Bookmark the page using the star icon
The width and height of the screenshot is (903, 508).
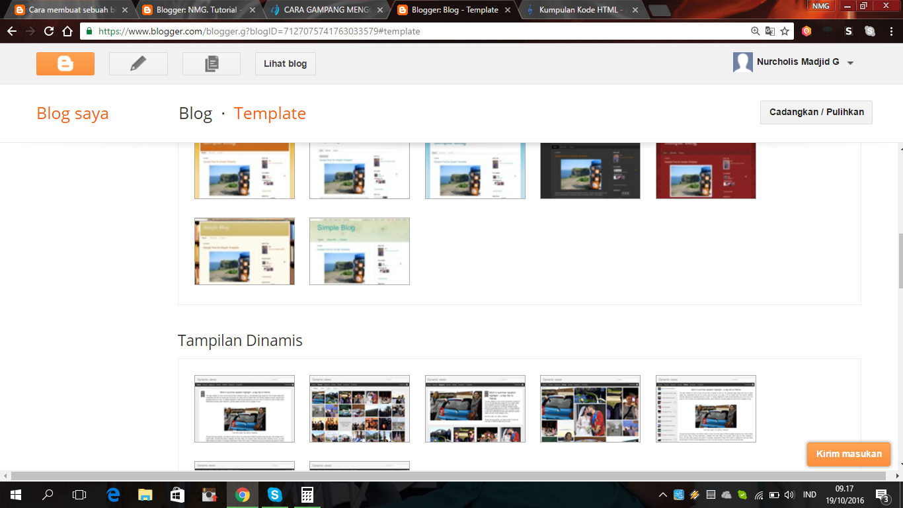tap(784, 30)
